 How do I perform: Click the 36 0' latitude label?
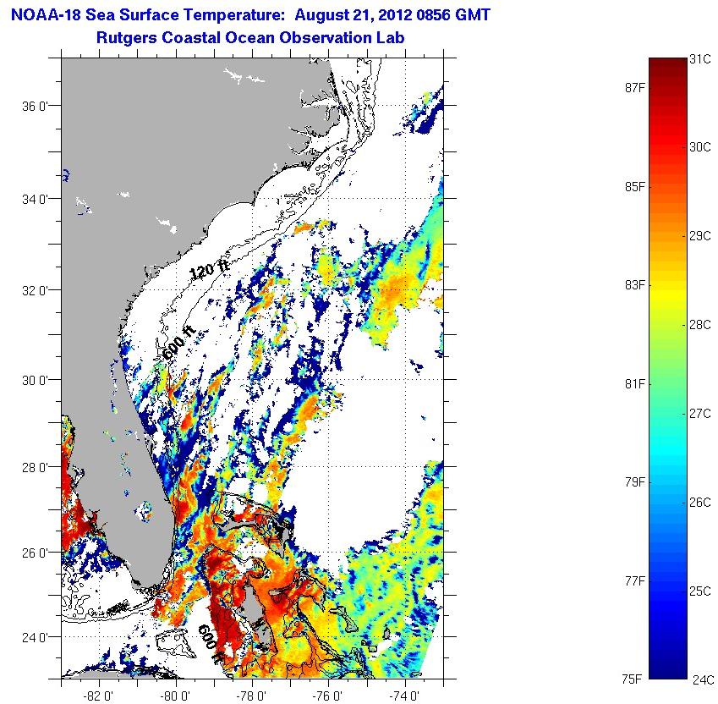pyautogui.click(x=35, y=107)
